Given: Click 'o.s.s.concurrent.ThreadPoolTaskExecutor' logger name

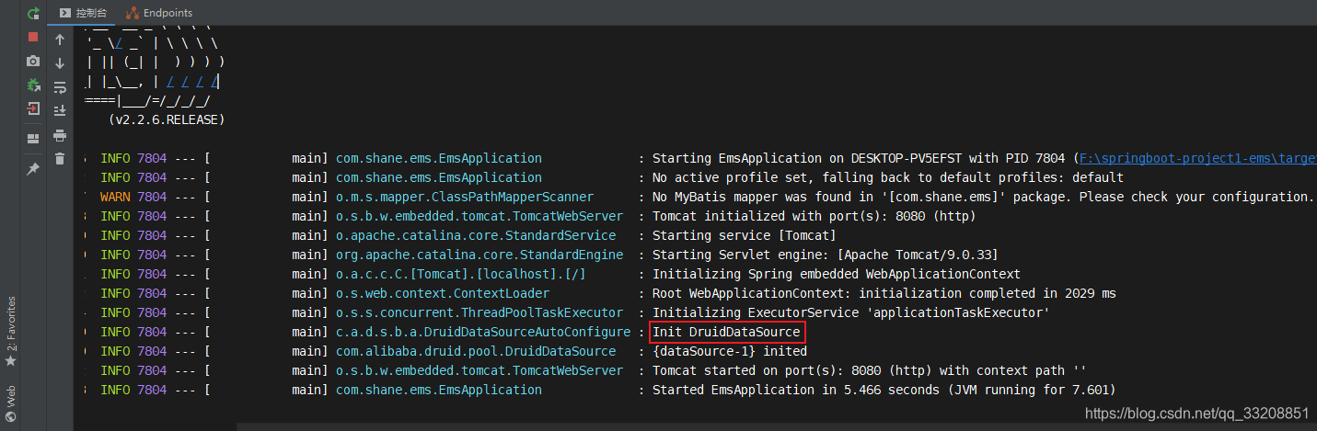Looking at the screenshot, I should [479, 312].
